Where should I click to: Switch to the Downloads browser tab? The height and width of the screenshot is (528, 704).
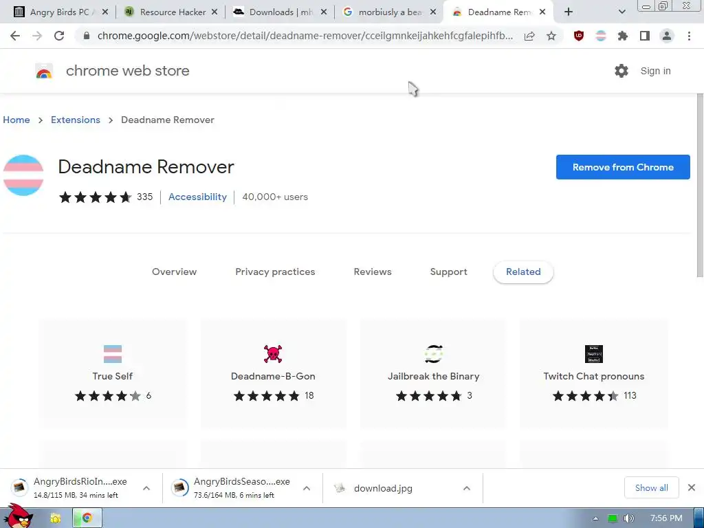pos(280,12)
